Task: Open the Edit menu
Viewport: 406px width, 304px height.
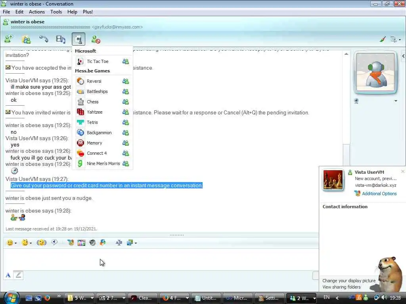Action: pos(19,12)
